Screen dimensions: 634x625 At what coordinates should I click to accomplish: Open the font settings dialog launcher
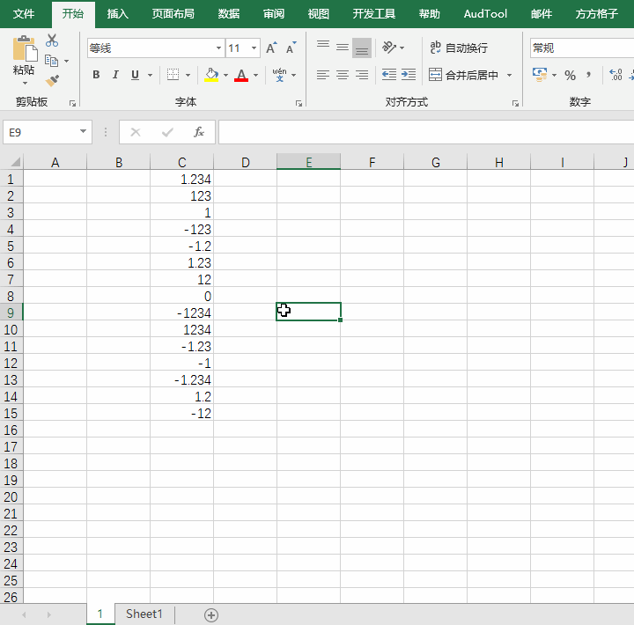coord(299,104)
